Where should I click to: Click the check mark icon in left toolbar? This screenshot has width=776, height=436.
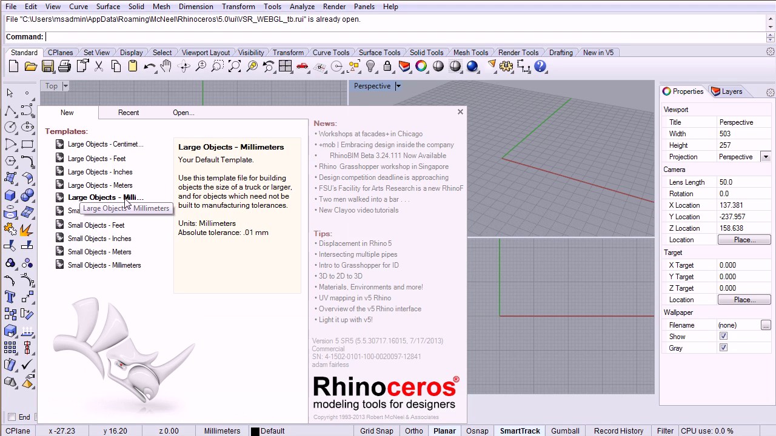tap(27, 365)
